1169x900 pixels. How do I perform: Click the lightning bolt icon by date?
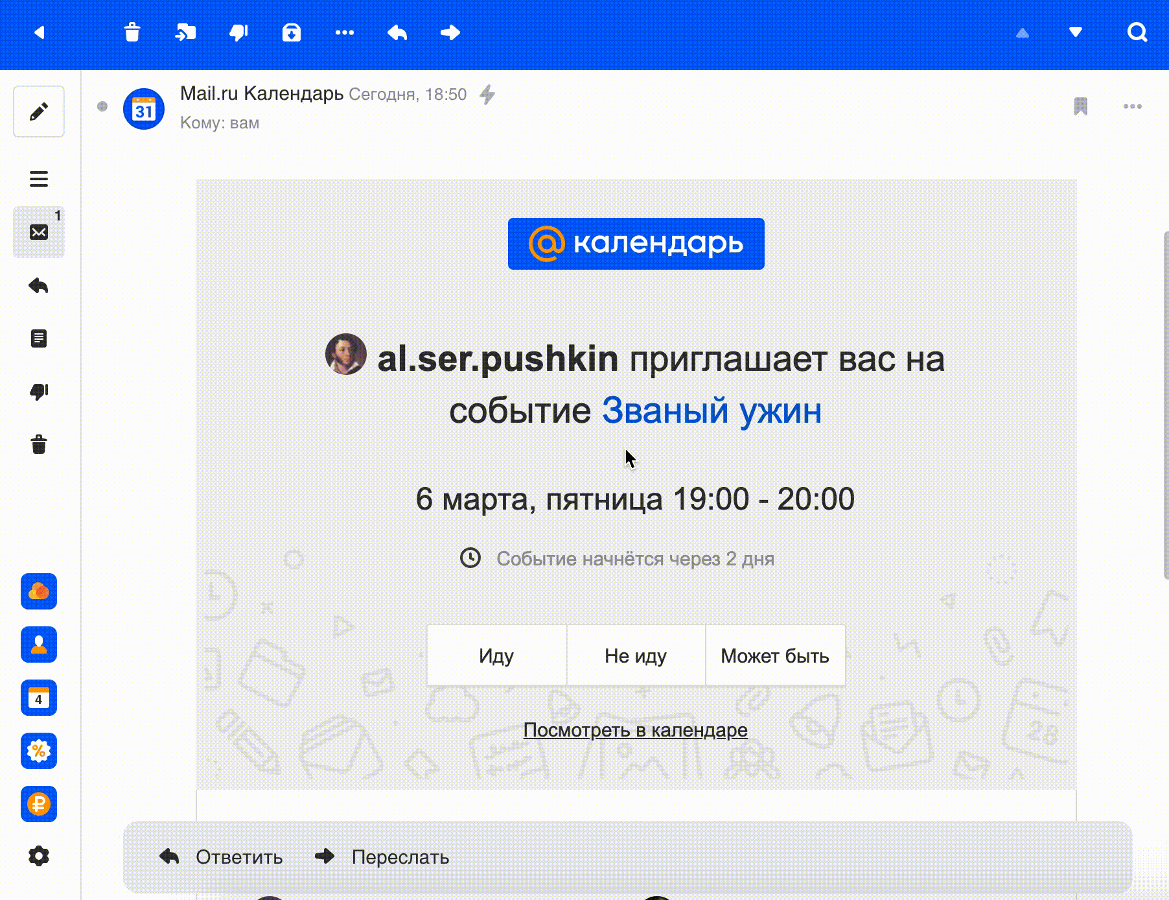coord(487,95)
